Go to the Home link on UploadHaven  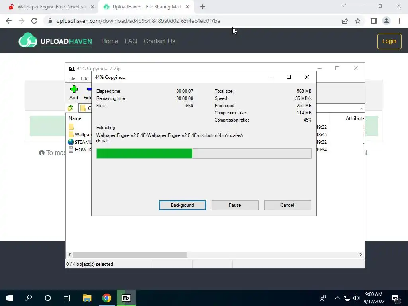[110, 41]
